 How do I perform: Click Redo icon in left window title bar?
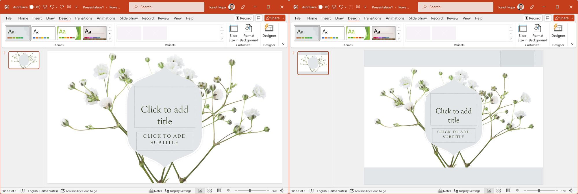tap(62, 7)
